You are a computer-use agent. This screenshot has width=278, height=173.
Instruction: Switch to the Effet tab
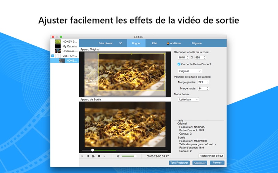[x=155, y=43]
